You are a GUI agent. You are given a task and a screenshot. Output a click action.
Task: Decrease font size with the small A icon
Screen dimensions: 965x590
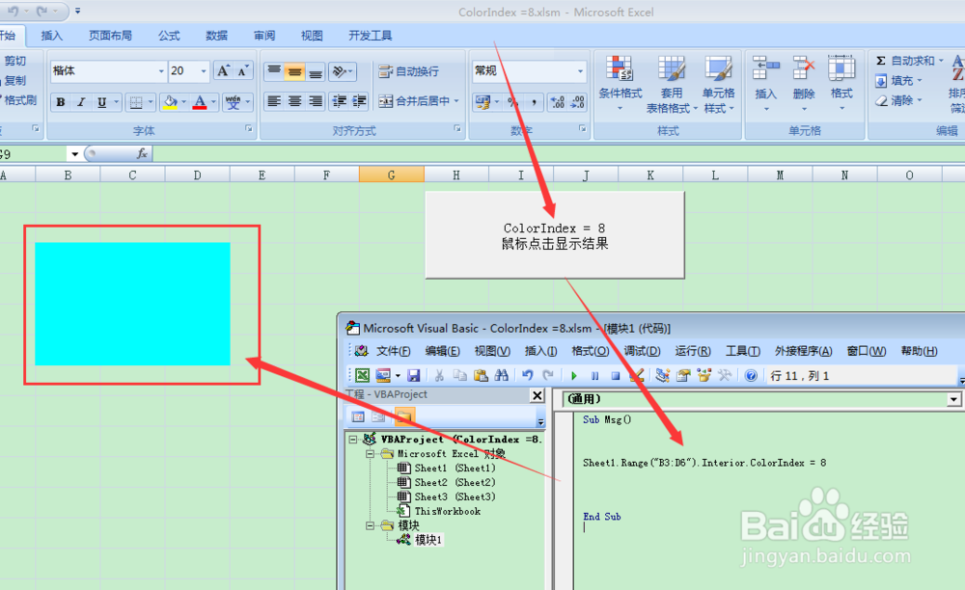coord(242,71)
